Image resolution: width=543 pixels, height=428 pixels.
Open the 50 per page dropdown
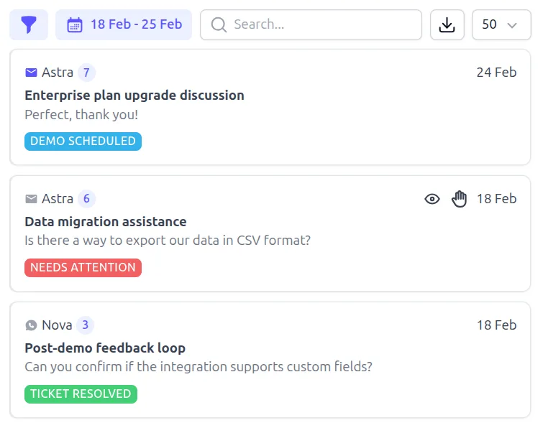(x=501, y=25)
